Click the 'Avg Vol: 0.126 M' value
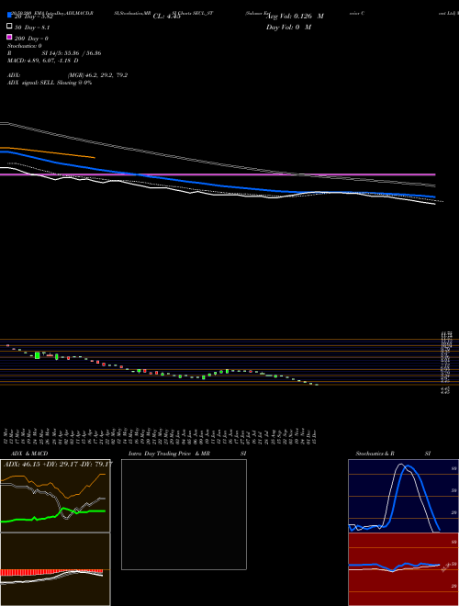This screenshot has height=606, width=459. [295, 17]
